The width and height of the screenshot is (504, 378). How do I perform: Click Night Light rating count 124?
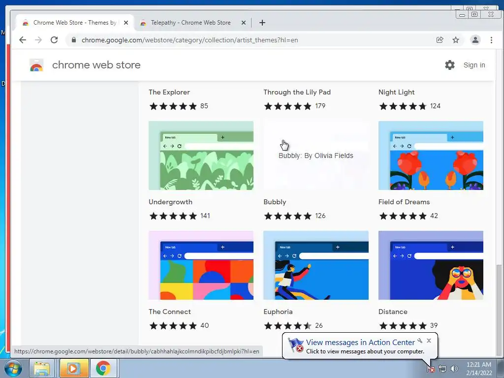point(435,106)
